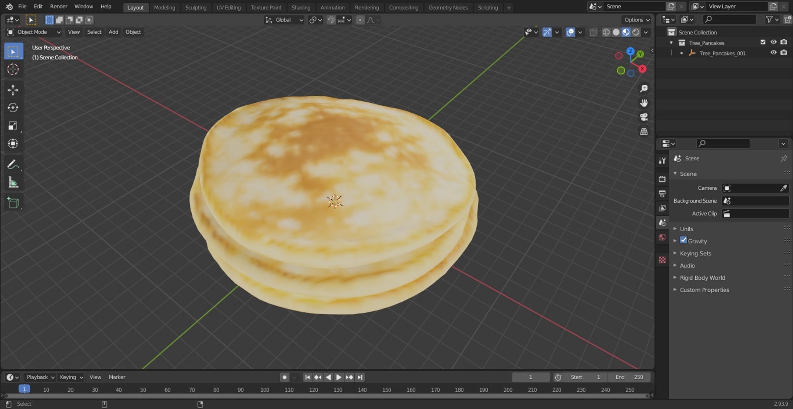793x409 pixels.
Task: Click the viewport zoom magnifier icon
Action: [643, 89]
